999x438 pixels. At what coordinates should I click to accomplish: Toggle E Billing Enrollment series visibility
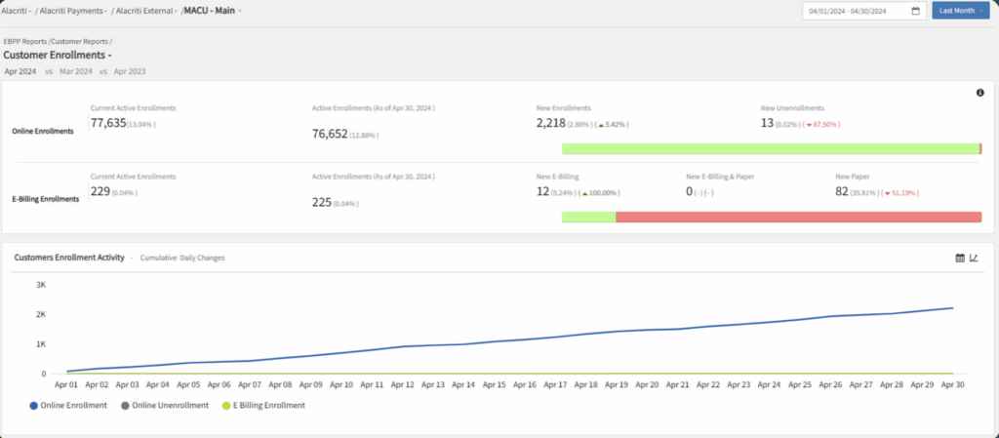269,405
